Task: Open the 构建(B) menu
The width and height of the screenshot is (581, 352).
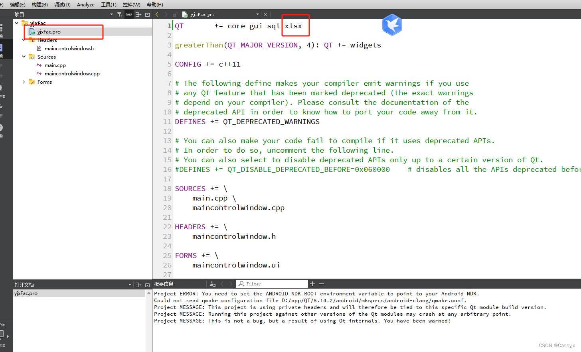Action: 40,4
